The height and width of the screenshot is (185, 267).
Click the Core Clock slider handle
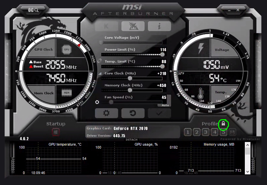click(130, 78)
